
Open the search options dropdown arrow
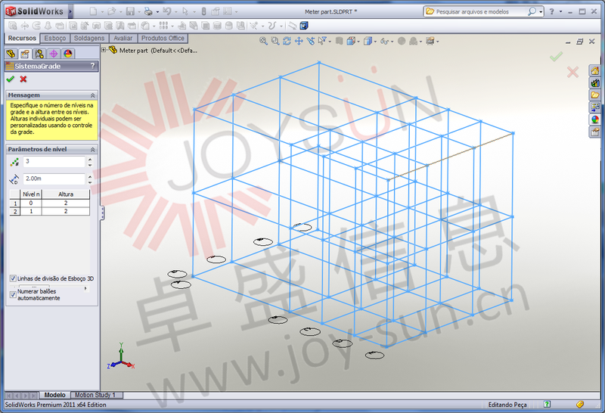point(541,12)
